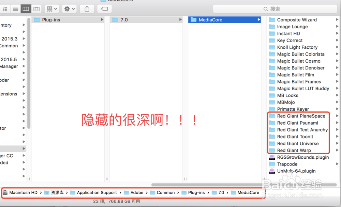Select Red Giant Universe folder
Image resolution: width=341 pixels, height=207 pixels.
303,144
